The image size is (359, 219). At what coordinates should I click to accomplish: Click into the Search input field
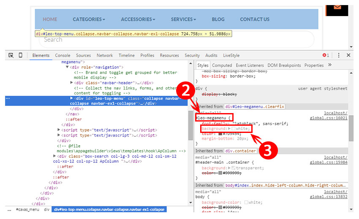(x=169, y=40)
